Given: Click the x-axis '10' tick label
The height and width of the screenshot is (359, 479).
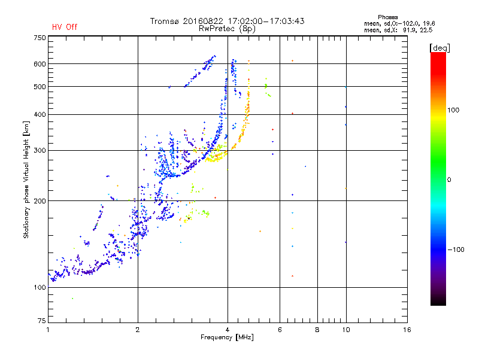Looking at the screenshot, I should (x=346, y=330).
